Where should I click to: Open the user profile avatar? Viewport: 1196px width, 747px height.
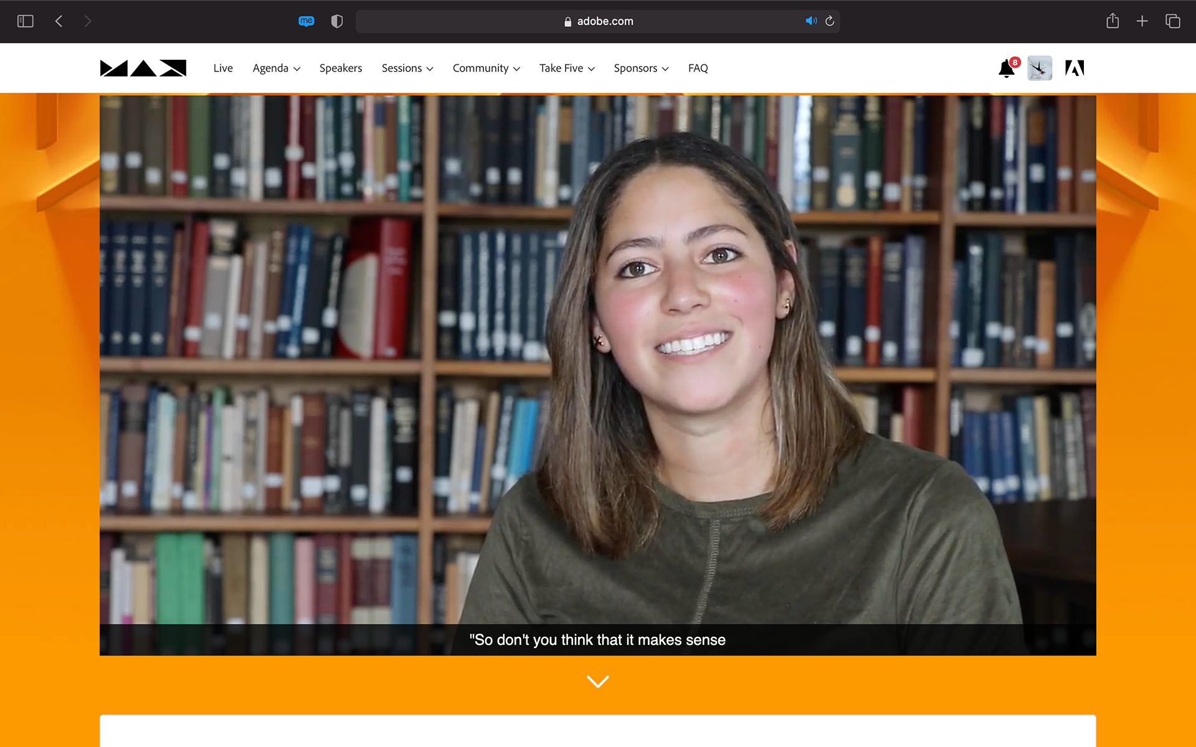click(x=1040, y=68)
